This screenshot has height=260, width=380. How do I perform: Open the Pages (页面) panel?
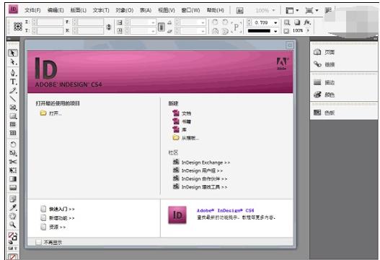point(324,52)
